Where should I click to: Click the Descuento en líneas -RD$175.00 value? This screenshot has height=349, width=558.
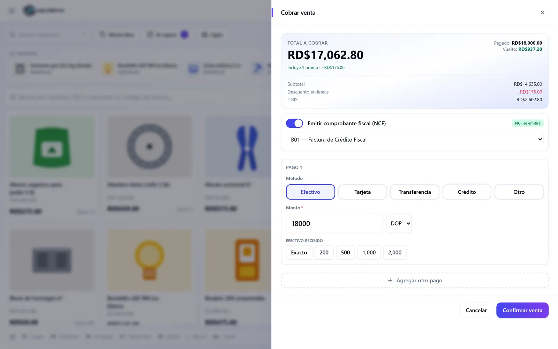click(529, 92)
